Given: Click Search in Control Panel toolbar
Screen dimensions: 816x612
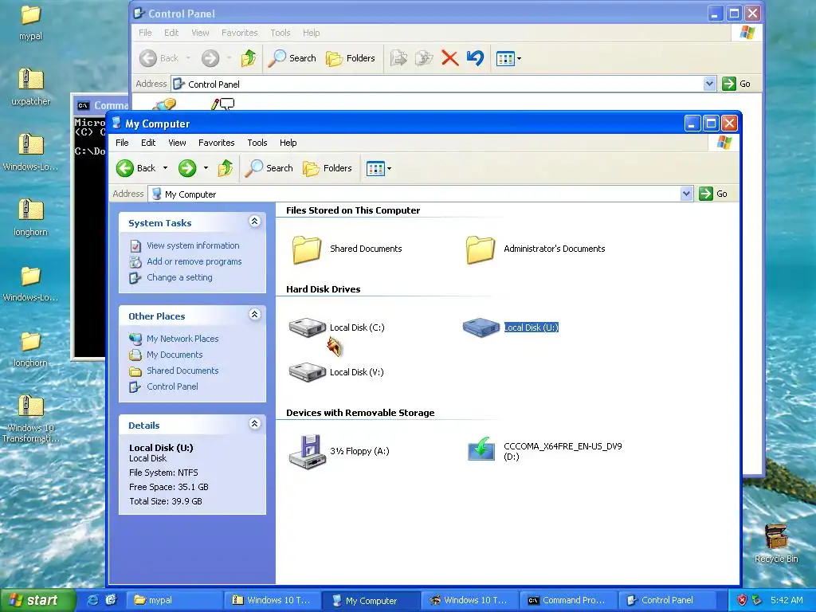Looking at the screenshot, I should [x=292, y=58].
